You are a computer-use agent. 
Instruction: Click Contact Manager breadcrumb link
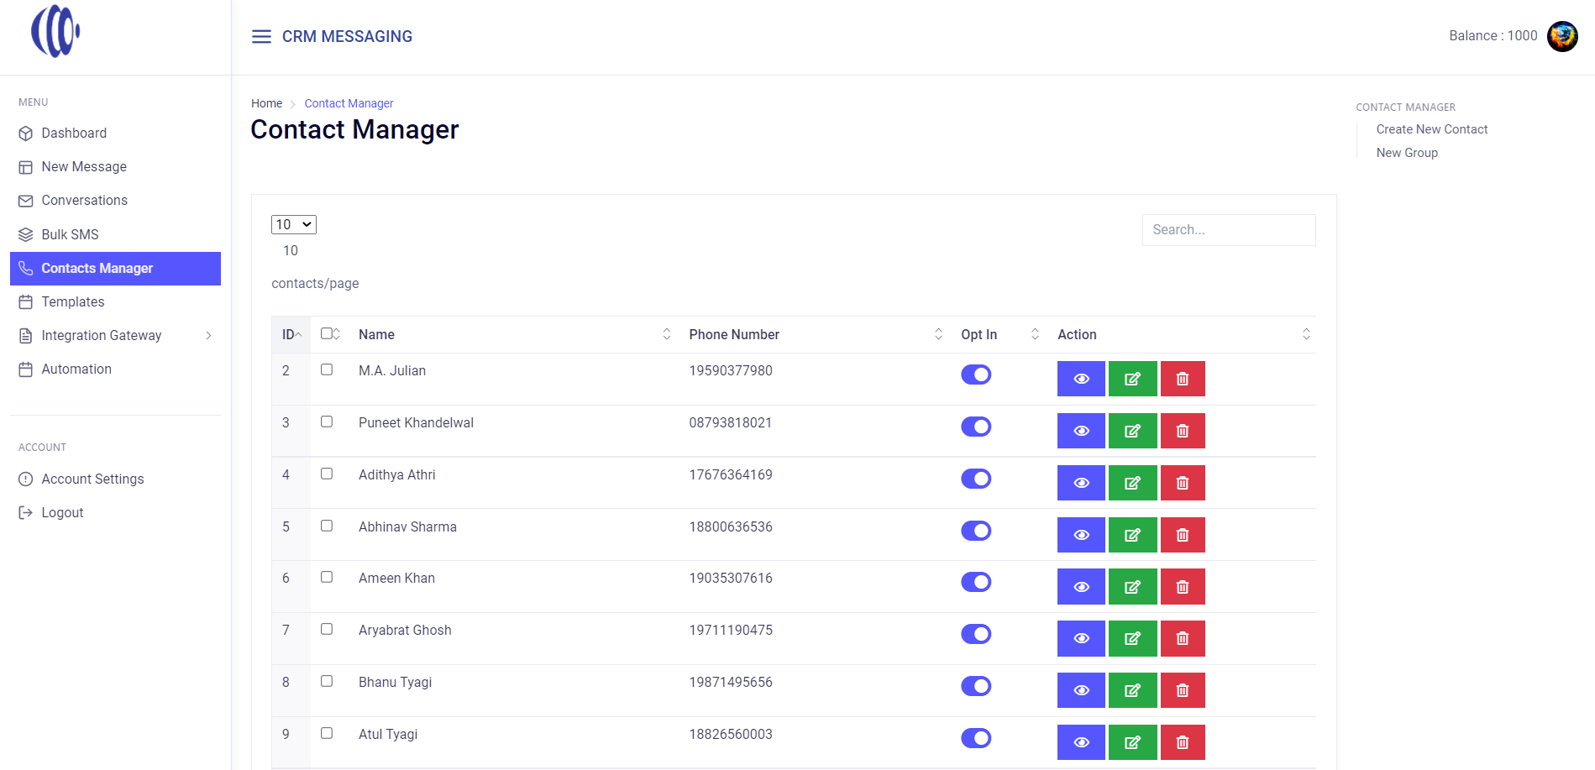[x=349, y=103]
